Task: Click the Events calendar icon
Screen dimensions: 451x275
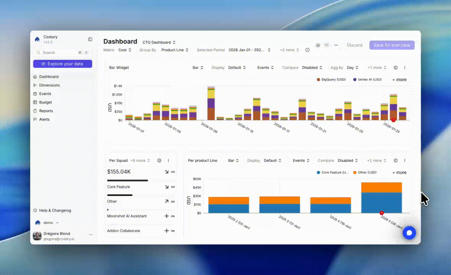Action: [x=35, y=94]
